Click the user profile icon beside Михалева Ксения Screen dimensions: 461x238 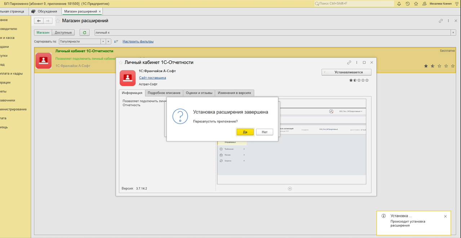click(x=424, y=4)
